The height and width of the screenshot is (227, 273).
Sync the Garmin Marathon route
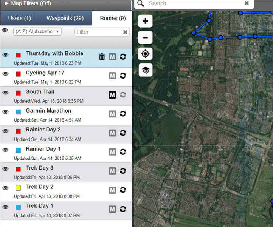coord(123,114)
